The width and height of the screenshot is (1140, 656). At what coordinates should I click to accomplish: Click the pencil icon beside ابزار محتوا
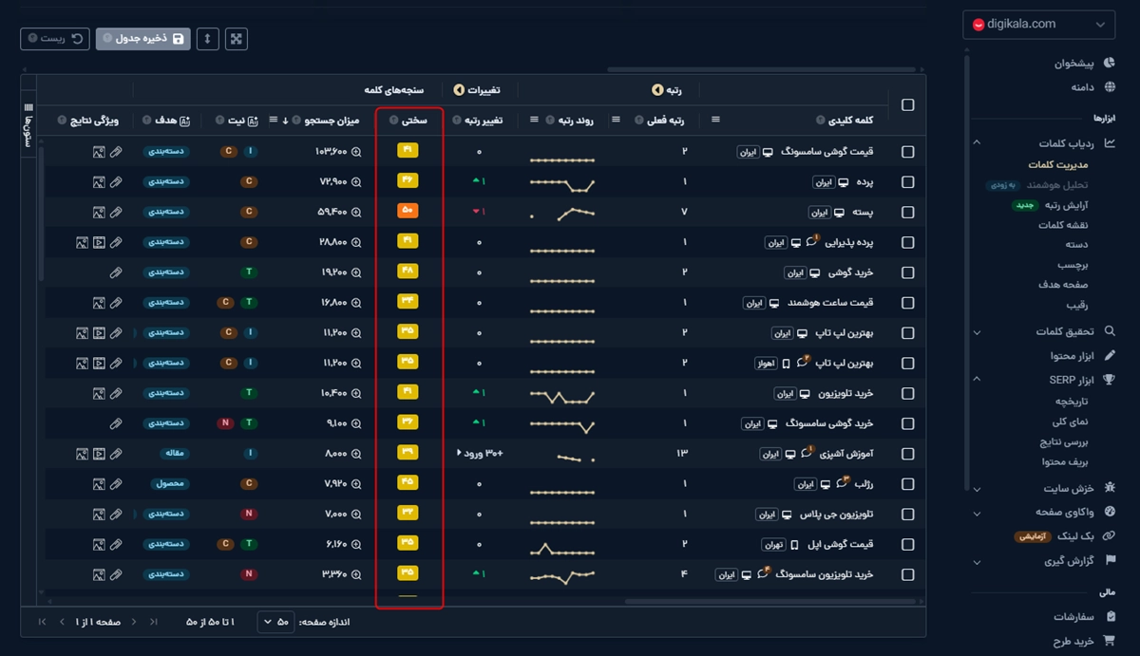1110,355
